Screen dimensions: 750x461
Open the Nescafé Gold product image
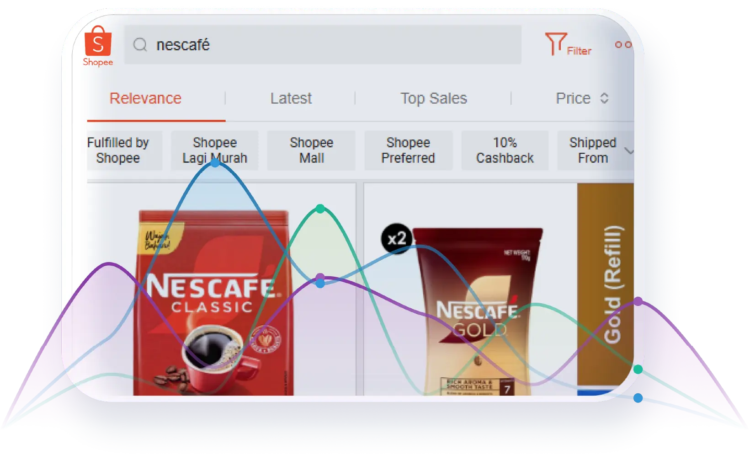tap(478, 311)
